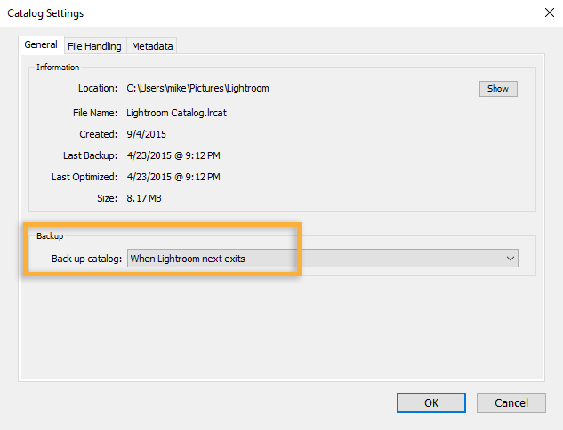Click the chevron arrow of backup dropdown

click(x=511, y=259)
